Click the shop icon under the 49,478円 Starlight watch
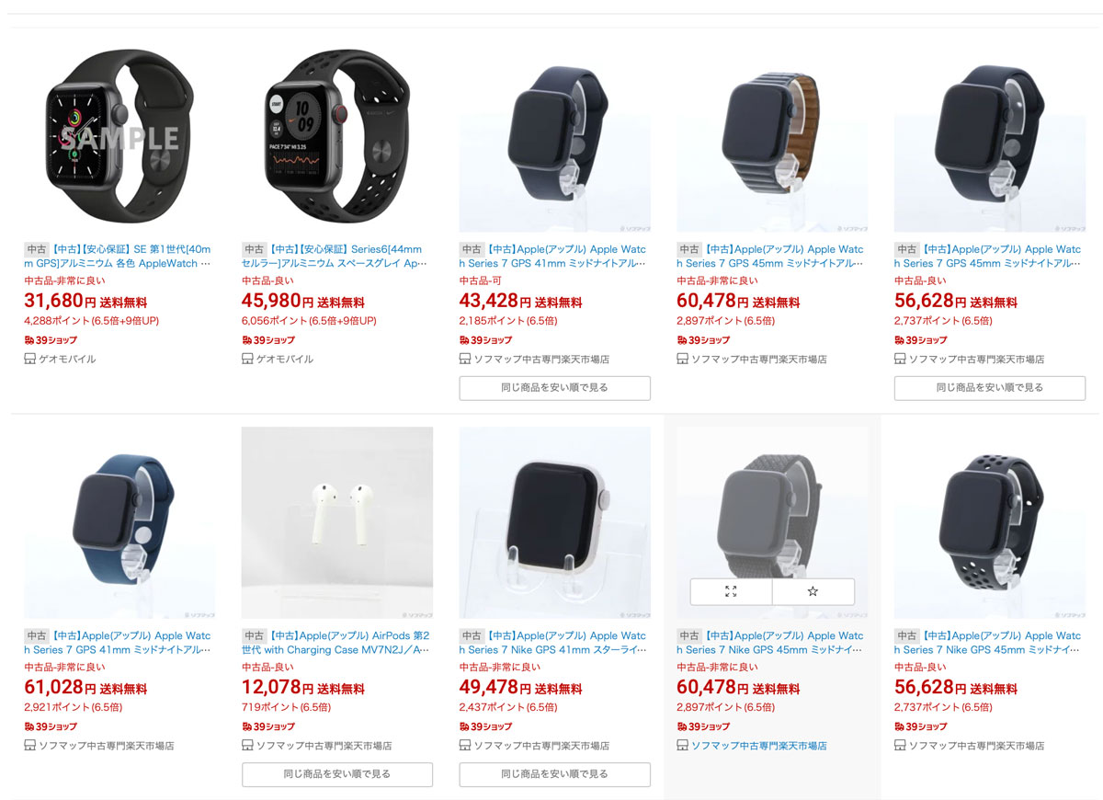Screen dimensions: 1103x800 [x=465, y=746]
